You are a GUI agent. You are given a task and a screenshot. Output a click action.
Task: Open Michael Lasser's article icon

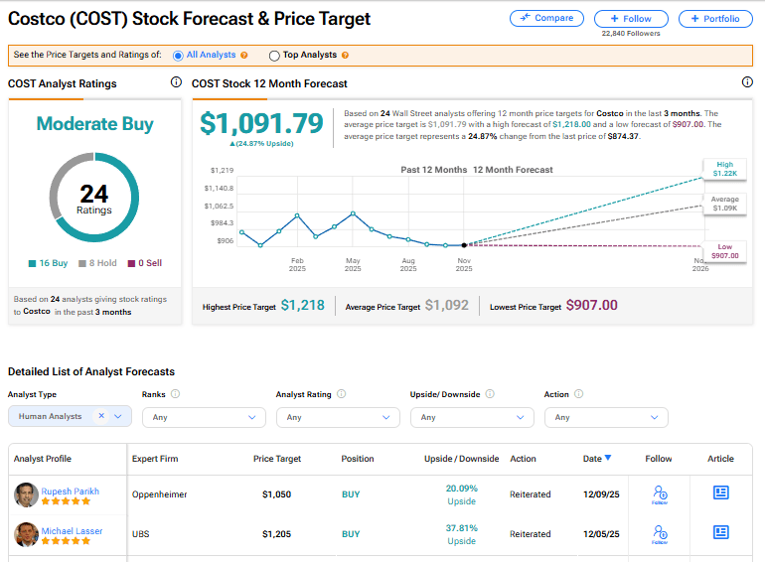click(720, 533)
